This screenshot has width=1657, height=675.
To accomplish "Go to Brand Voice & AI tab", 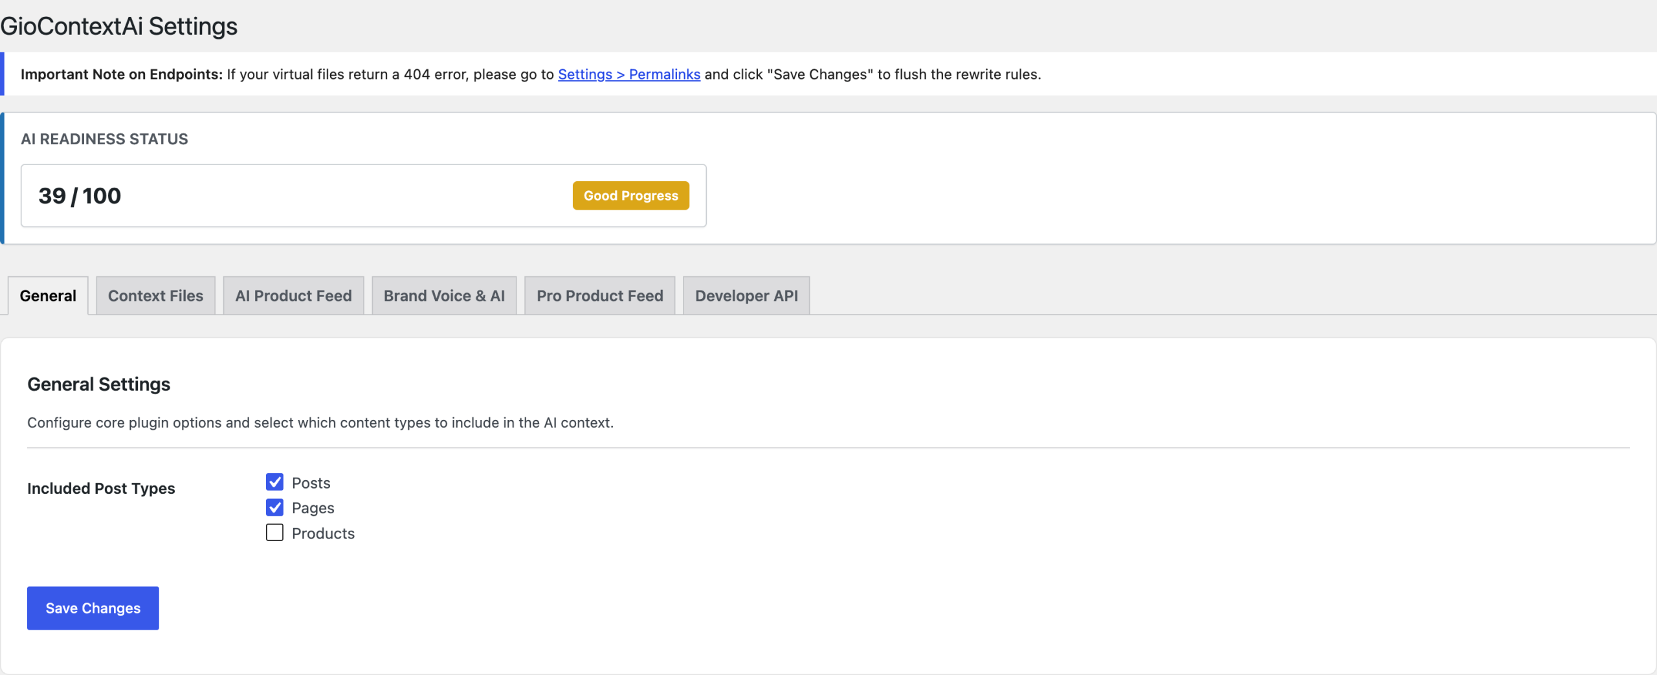I will (x=444, y=296).
